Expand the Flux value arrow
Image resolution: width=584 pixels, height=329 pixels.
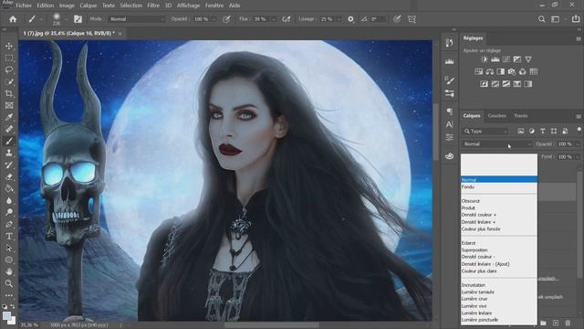point(273,19)
